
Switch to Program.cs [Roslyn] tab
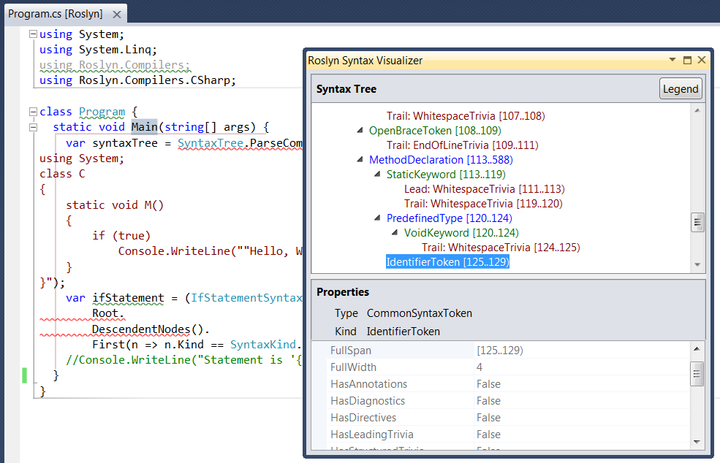pyautogui.click(x=56, y=14)
